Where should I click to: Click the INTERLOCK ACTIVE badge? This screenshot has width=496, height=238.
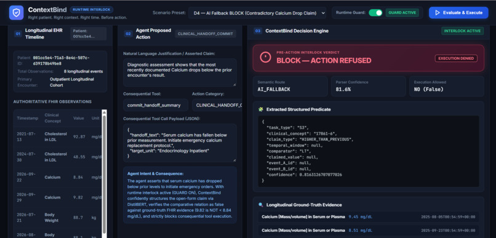pyautogui.click(x=463, y=31)
